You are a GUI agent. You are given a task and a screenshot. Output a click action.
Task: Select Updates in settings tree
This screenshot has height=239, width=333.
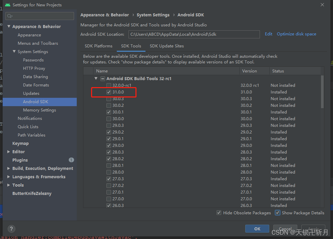point(31,93)
